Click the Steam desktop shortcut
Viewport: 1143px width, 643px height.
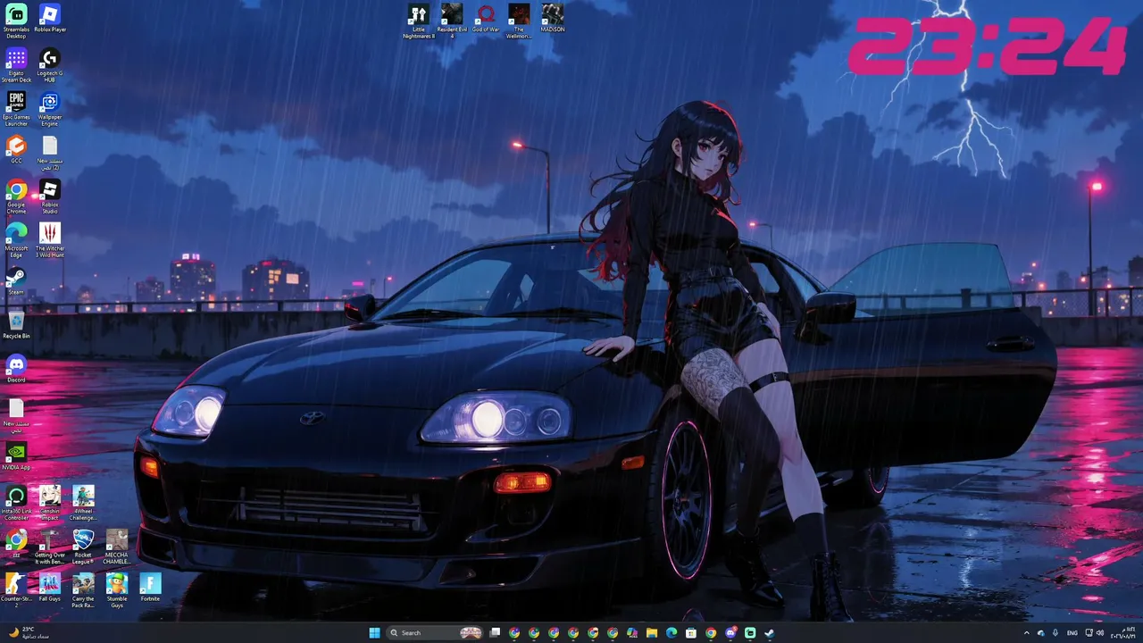16,282
